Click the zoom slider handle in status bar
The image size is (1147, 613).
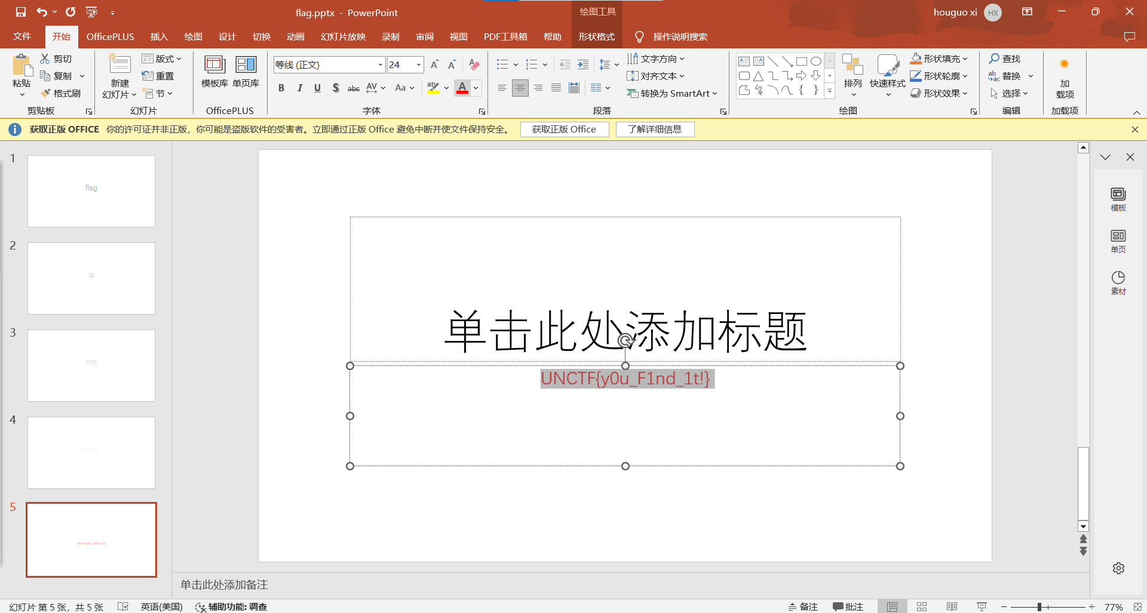click(1039, 606)
